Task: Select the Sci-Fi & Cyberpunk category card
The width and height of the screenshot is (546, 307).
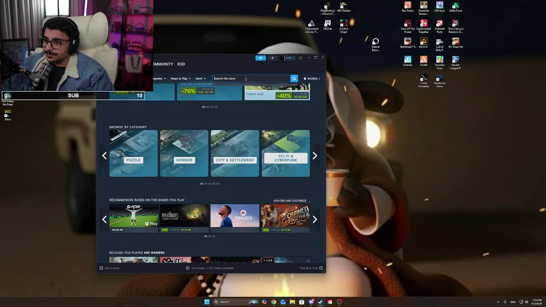Action: pos(285,153)
